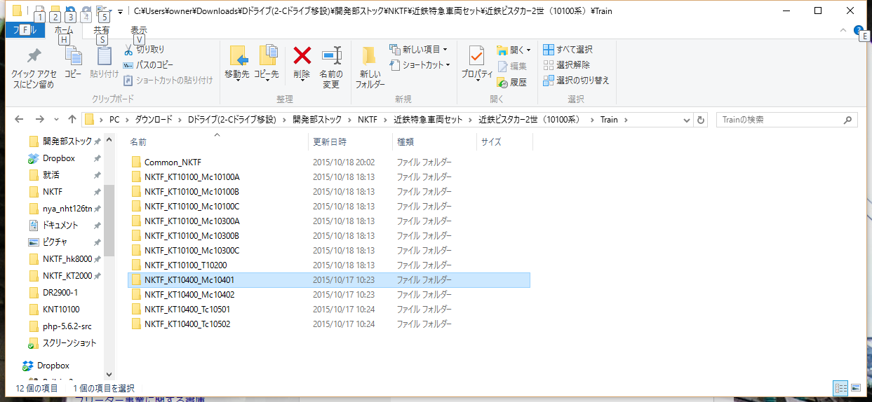Switch to large icons view layout
This screenshot has height=402, width=872.
pyautogui.click(x=855, y=387)
